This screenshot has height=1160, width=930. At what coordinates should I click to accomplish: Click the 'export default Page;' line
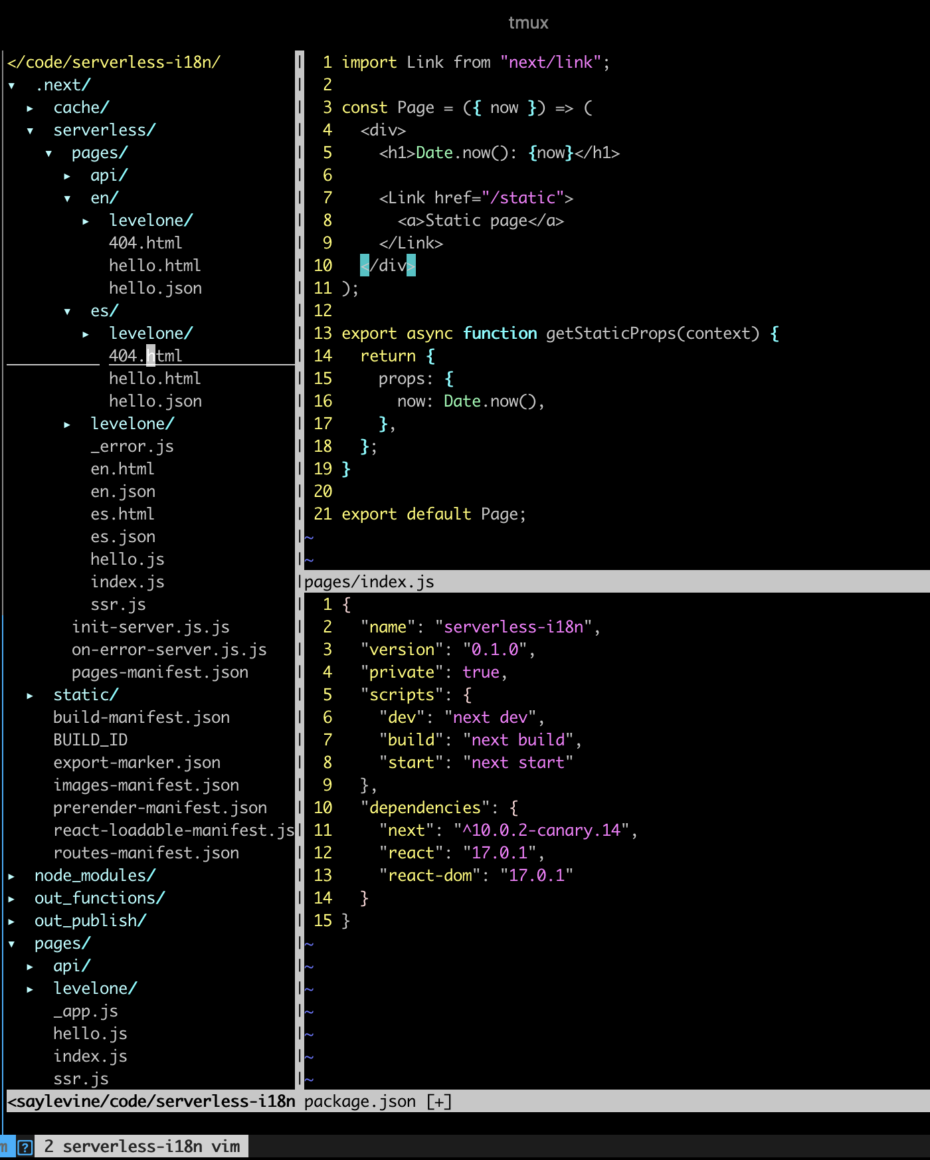click(434, 514)
